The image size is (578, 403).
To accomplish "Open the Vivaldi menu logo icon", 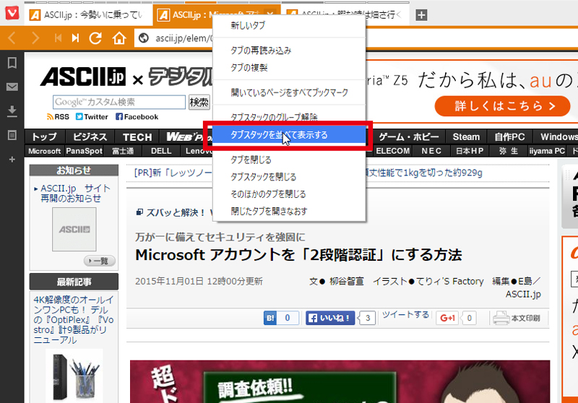I will [x=12, y=14].
